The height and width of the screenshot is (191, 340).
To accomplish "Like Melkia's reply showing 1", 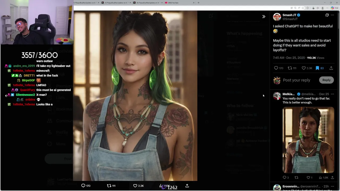I will coord(309,177).
